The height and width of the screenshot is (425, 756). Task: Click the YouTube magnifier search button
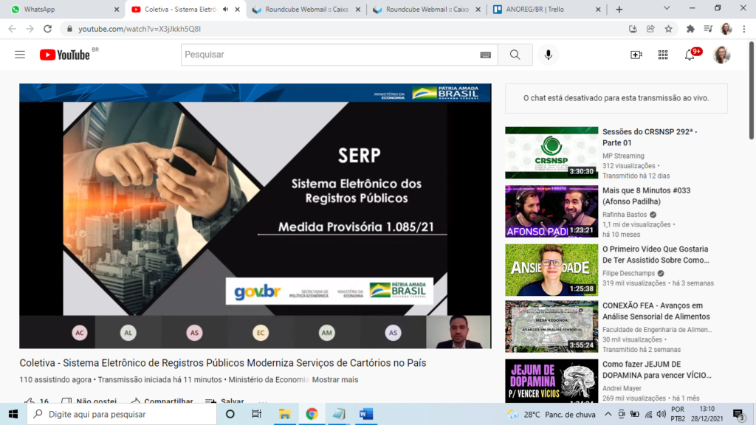pos(515,55)
